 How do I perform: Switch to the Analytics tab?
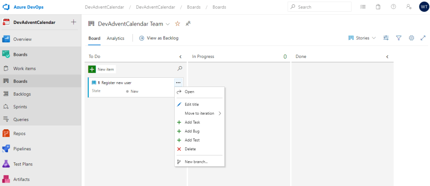click(115, 38)
